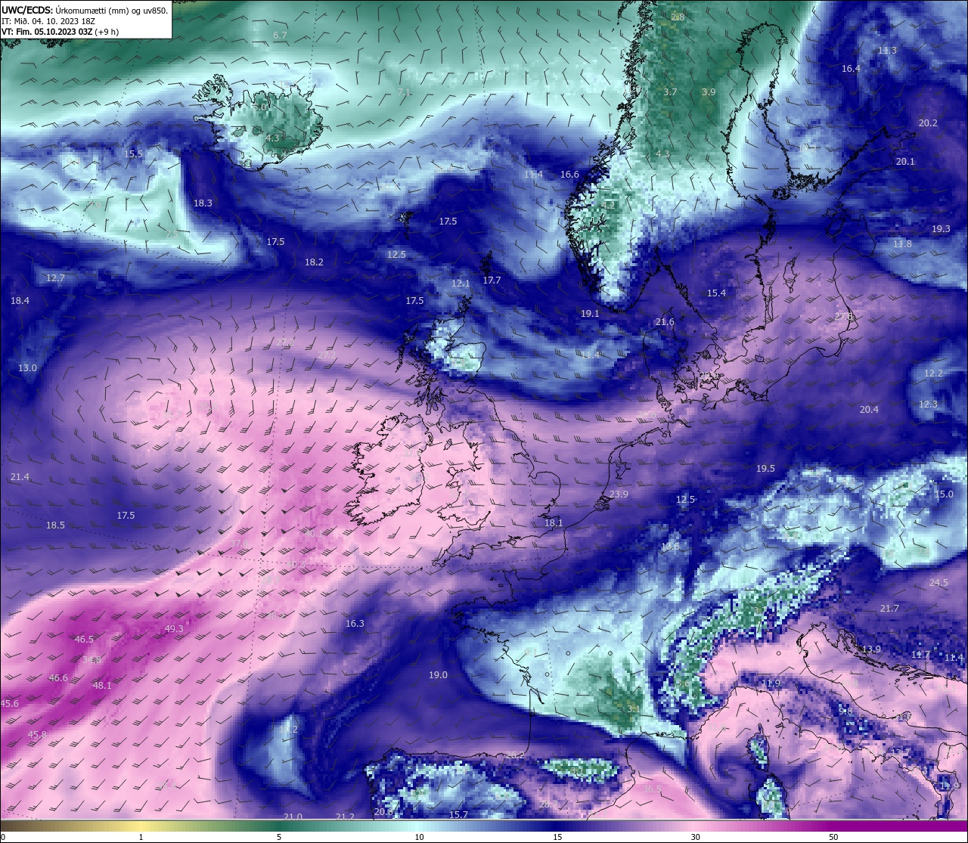The image size is (968, 843).
Task: Click the map value 16.3
Action: click(x=355, y=624)
